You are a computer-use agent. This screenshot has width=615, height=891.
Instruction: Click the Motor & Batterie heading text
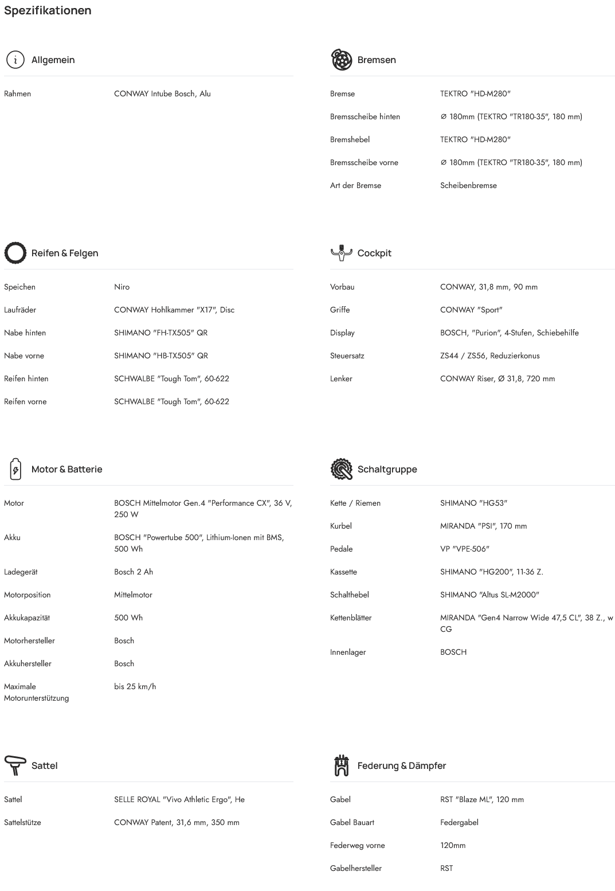click(x=66, y=469)
